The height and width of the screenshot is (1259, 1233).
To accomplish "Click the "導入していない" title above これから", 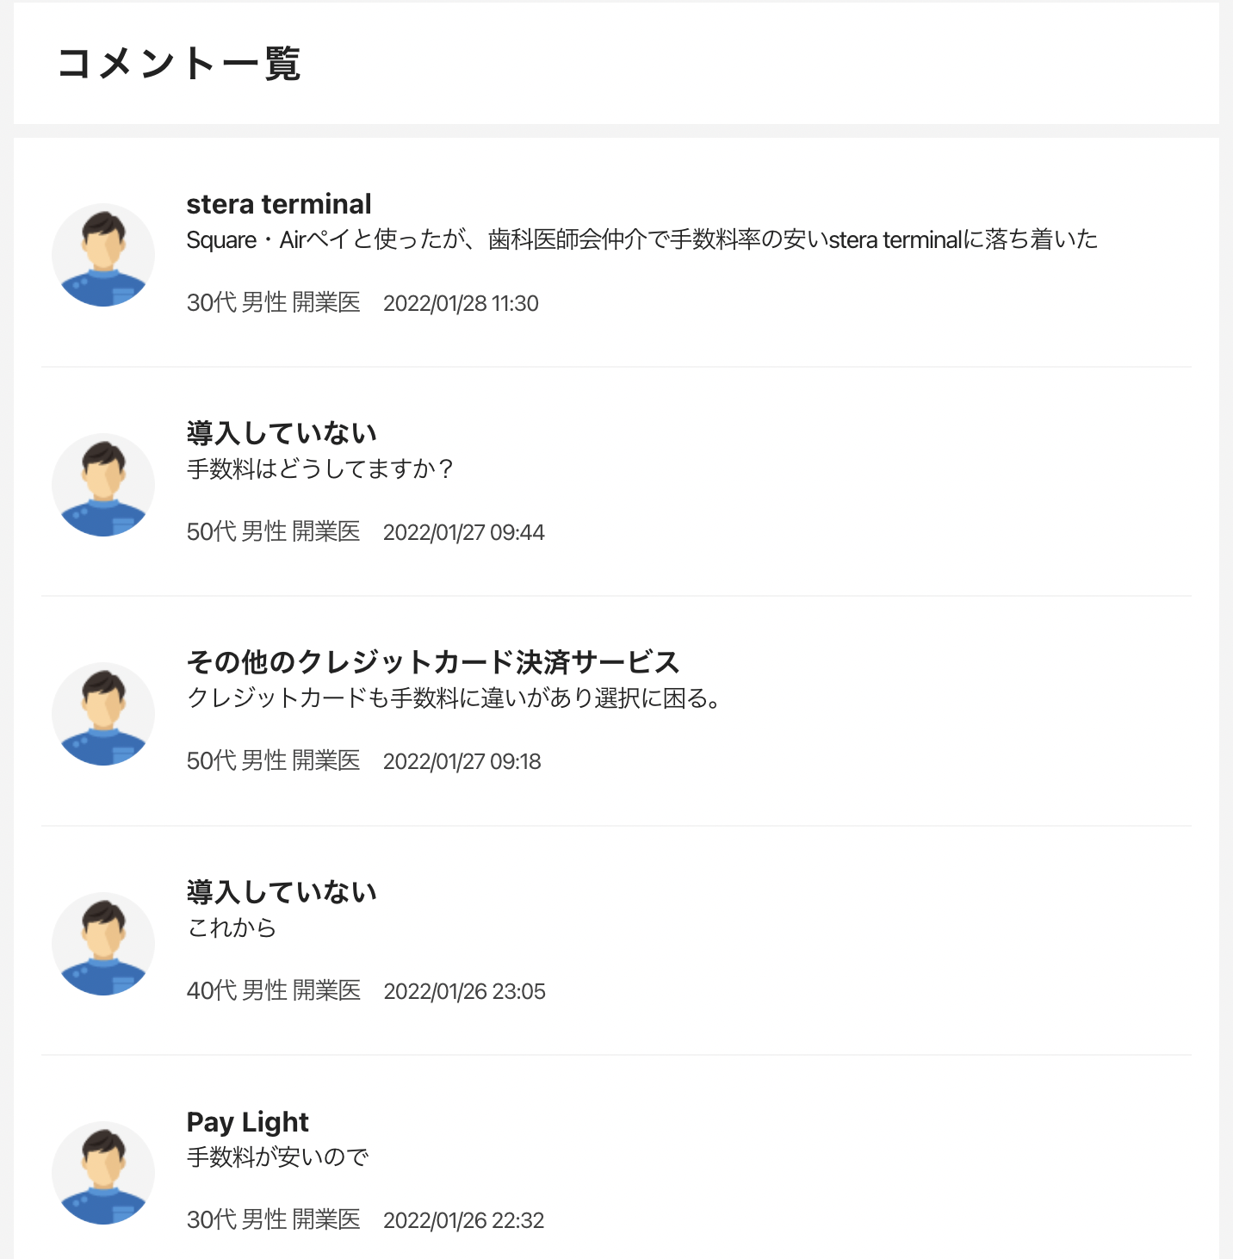I will tap(282, 892).
